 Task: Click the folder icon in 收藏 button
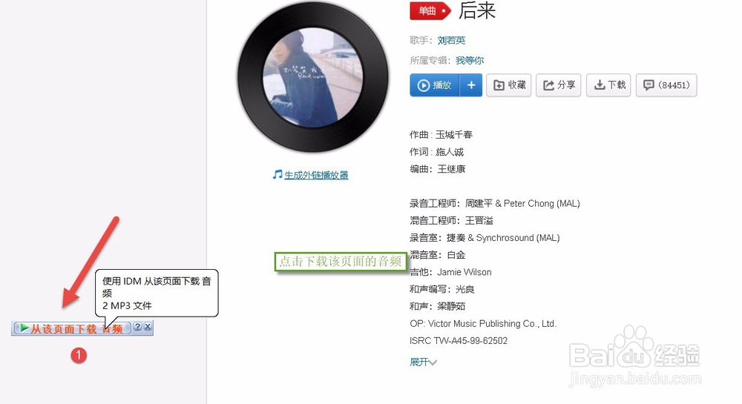pos(499,85)
